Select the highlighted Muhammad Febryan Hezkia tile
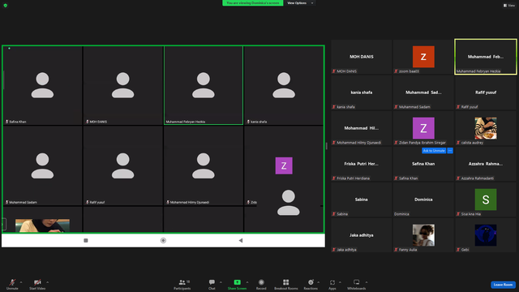Screen dimensions: 519x292 [486, 57]
